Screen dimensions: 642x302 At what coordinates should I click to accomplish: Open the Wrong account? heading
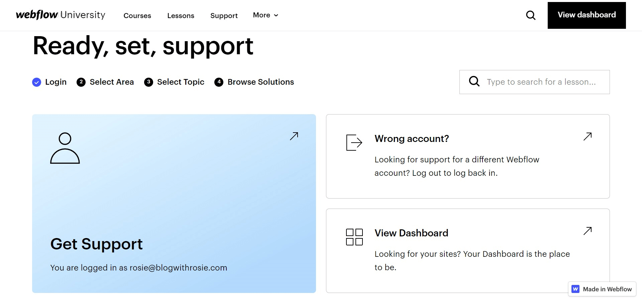tap(412, 139)
